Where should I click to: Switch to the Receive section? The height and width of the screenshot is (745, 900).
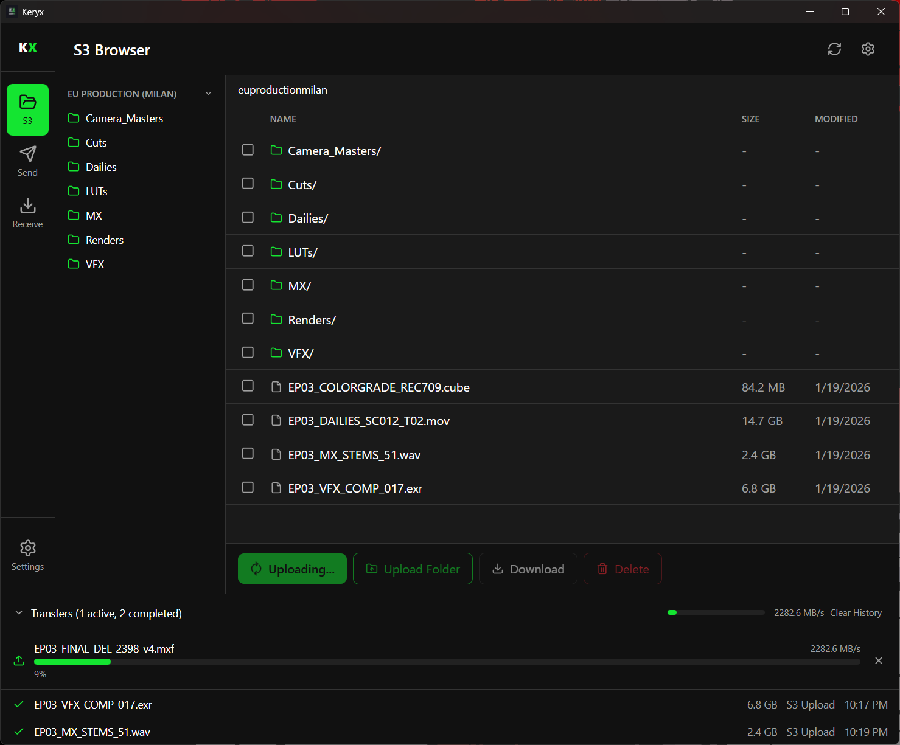tap(27, 213)
